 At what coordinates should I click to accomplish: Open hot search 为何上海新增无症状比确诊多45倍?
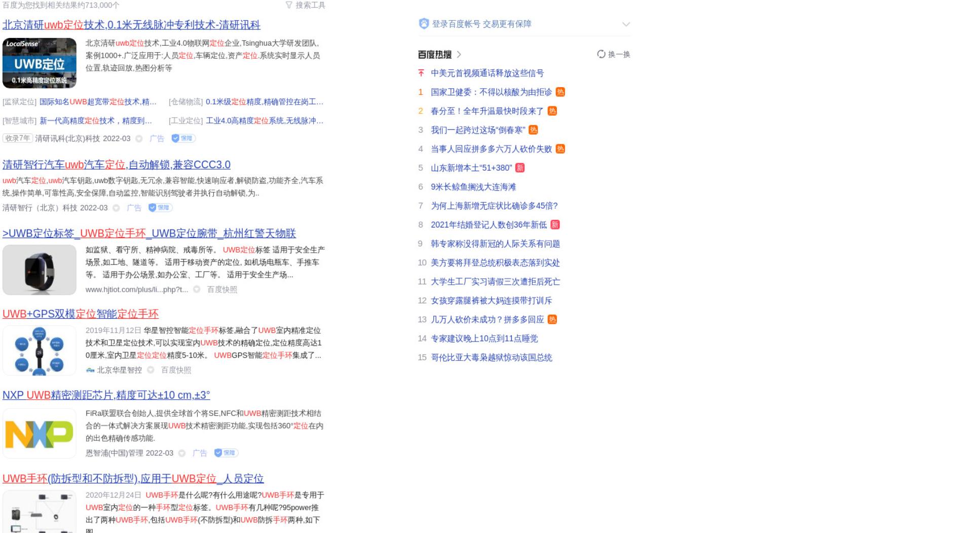point(494,206)
